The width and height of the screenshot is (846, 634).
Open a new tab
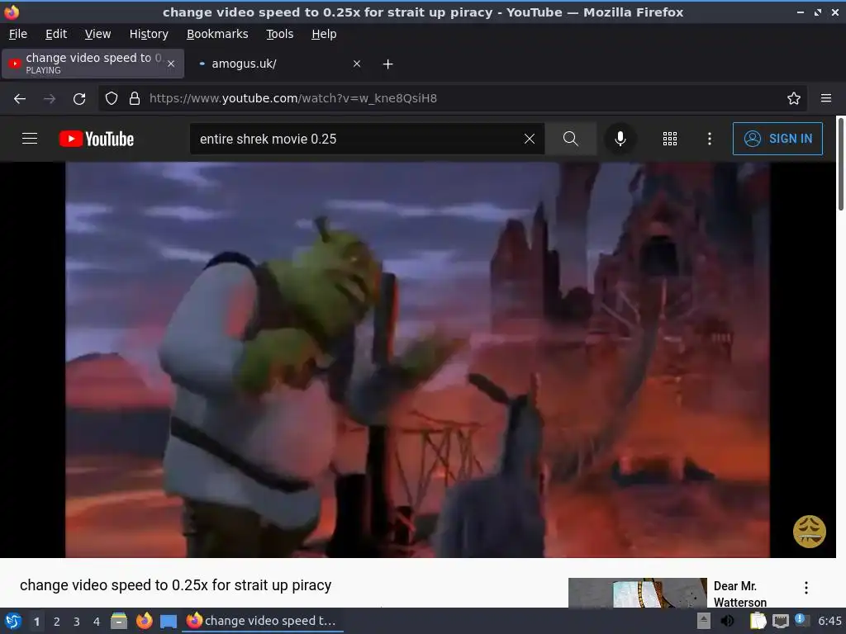[x=388, y=64]
